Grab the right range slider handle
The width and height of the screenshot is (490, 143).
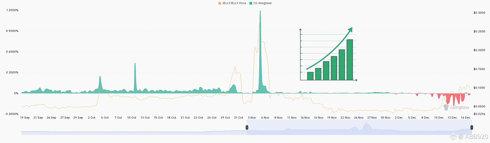472,127
